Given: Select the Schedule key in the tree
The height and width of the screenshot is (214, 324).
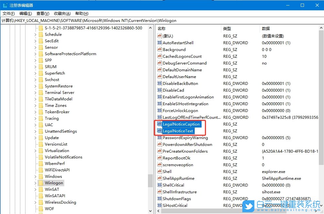Looking at the screenshot, I should 53,34.
